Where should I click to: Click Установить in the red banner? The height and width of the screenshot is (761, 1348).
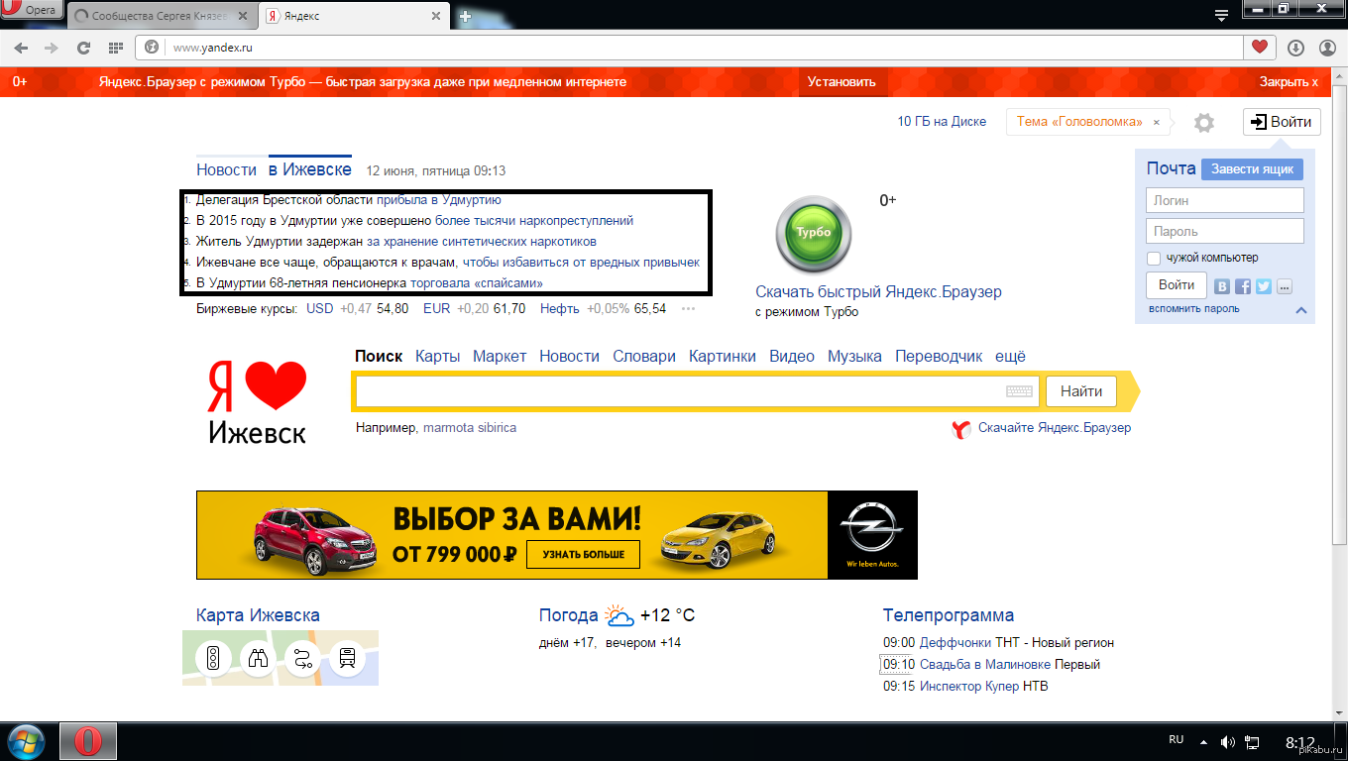(x=842, y=82)
